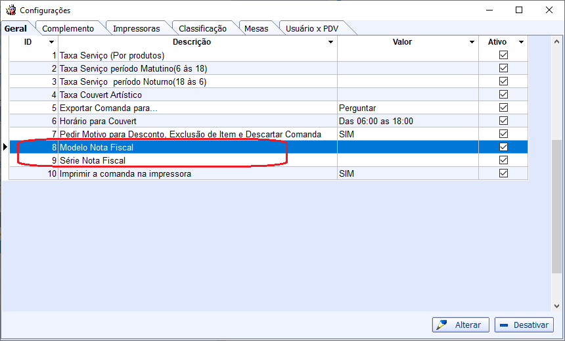Click the minus icon on Desativar button
Image resolution: width=565 pixels, height=341 pixels.
pyautogui.click(x=504, y=325)
